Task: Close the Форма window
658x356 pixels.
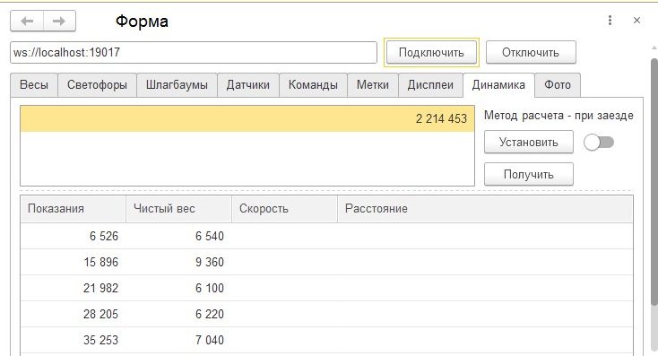Action: (636, 20)
